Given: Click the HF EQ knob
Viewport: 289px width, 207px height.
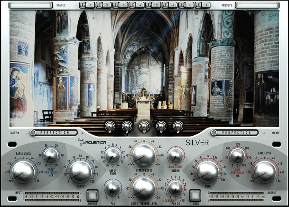Looking at the screenshot, I should point(161,126).
